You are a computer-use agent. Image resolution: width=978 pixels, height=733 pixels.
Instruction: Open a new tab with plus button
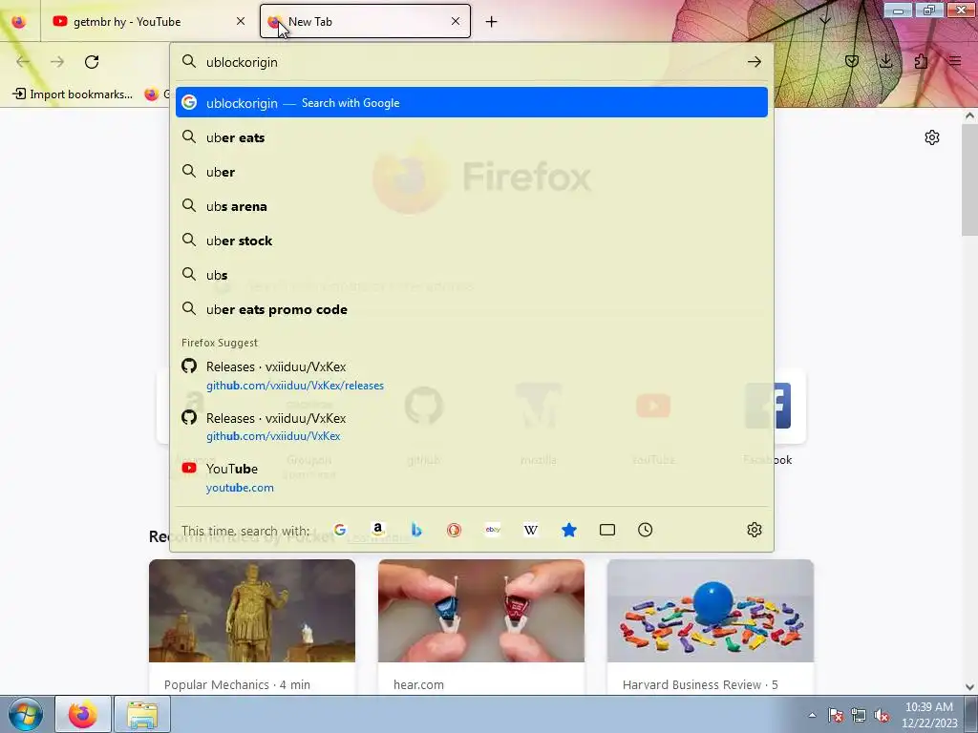pyautogui.click(x=492, y=22)
